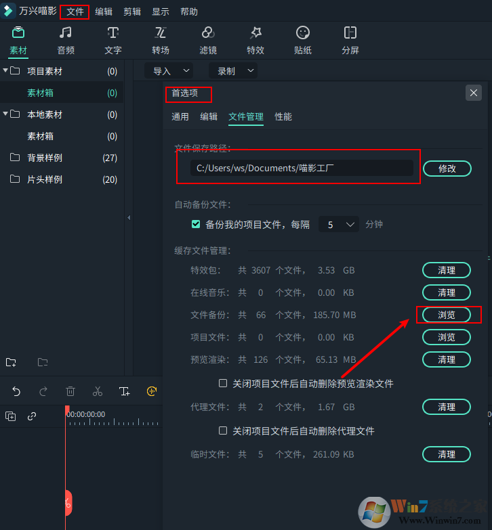Enable 关闭项目文件后自动删除预览渲染文件 checkbox

[x=223, y=383]
